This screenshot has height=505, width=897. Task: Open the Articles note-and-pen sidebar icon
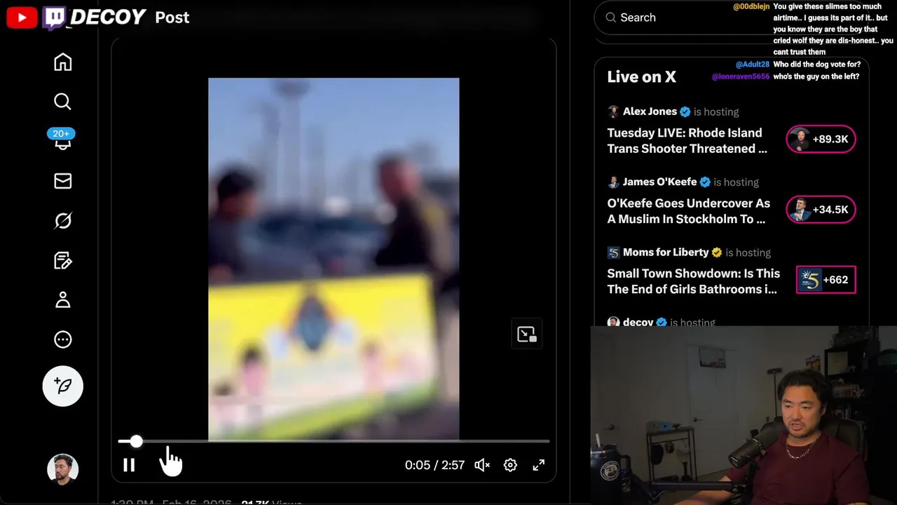click(63, 260)
